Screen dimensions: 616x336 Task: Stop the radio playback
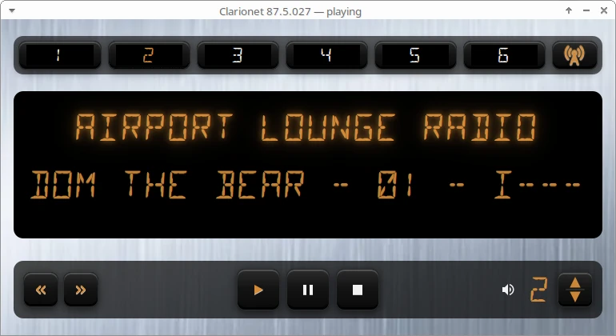(x=357, y=290)
